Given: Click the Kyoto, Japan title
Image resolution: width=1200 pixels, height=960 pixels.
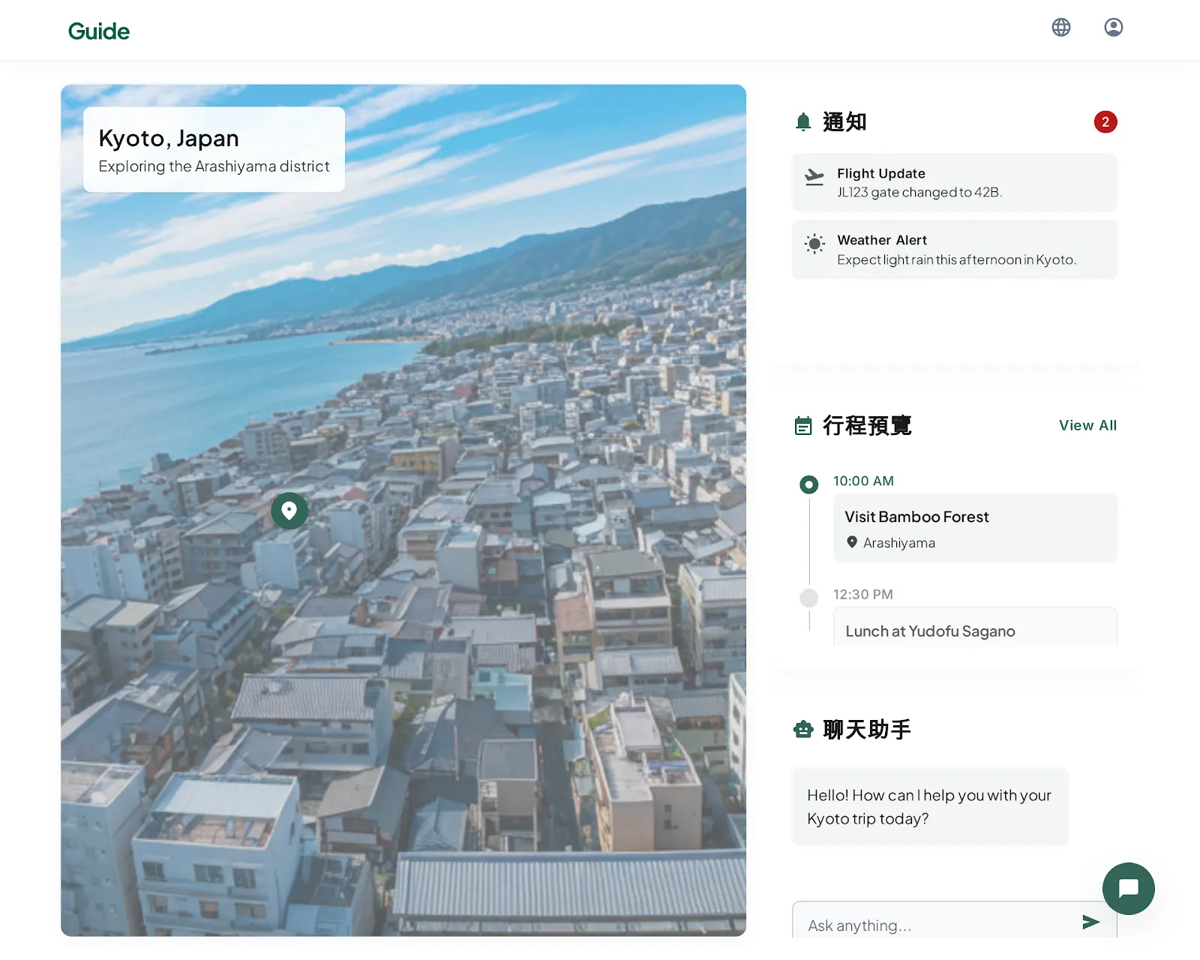Looking at the screenshot, I should coord(169,138).
